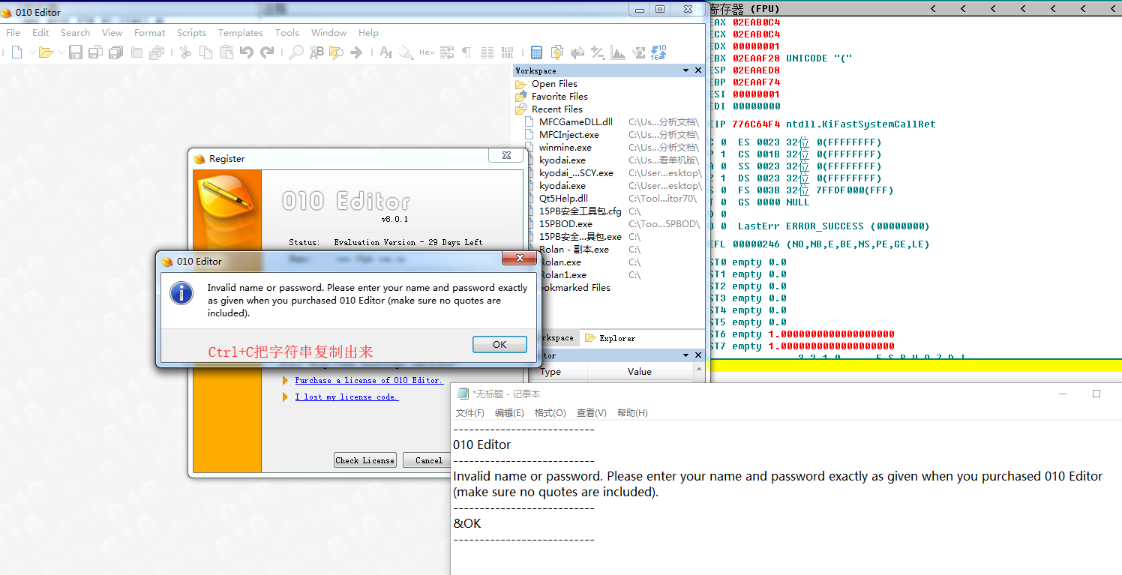The width and height of the screenshot is (1122, 575).
Task: Follow the I lost my license code link
Action: [x=346, y=397]
